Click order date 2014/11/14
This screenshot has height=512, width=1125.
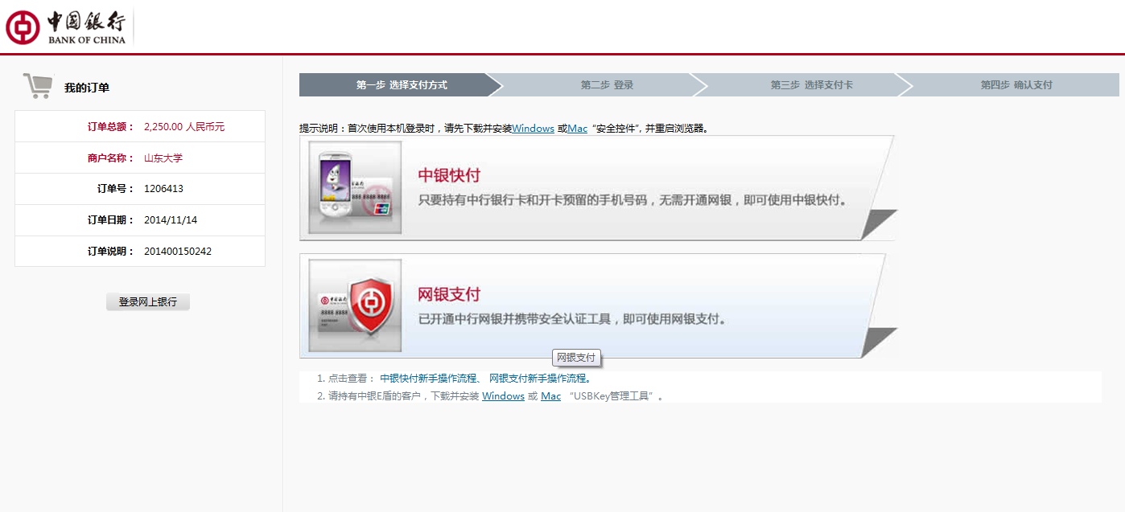coord(171,220)
